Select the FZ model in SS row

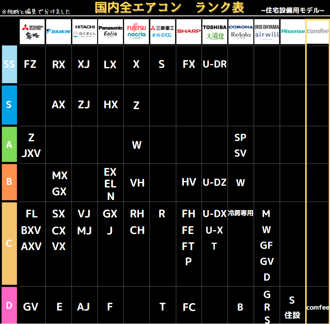[x=30, y=64]
